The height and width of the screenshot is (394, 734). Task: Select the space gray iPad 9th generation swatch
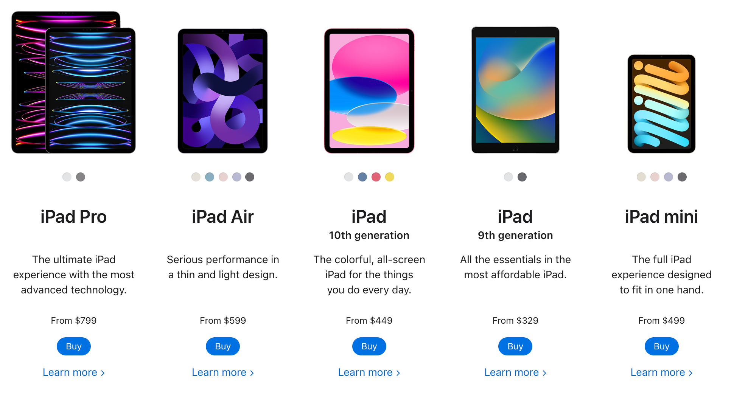(522, 177)
